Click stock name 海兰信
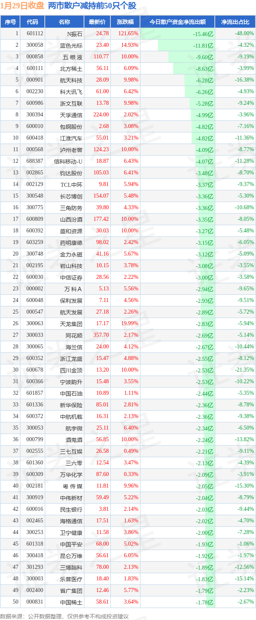Viewport: 256px width, 620px height. click(74, 347)
